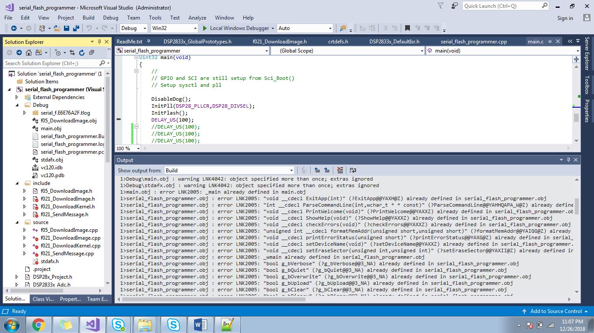Switch to the f021_DownloadImage.h tab
Image resolution: width=594 pixels, height=333 pixels.
click(280, 42)
